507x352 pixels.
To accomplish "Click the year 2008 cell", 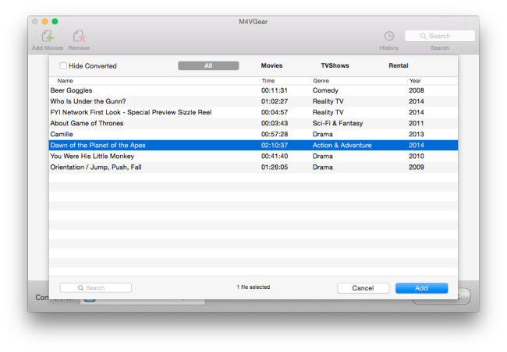I will click(417, 90).
